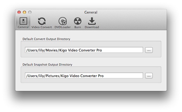Click the snapshot output directory path field

pos(84,76)
